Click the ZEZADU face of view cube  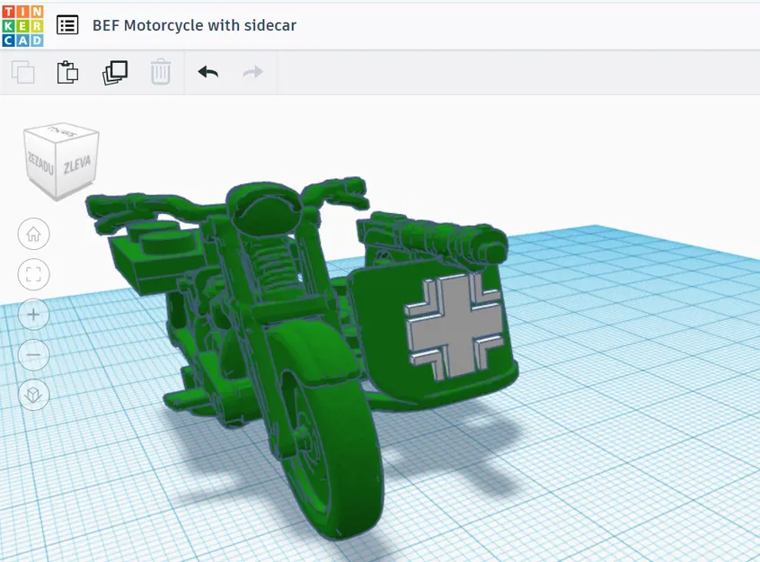(40, 164)
